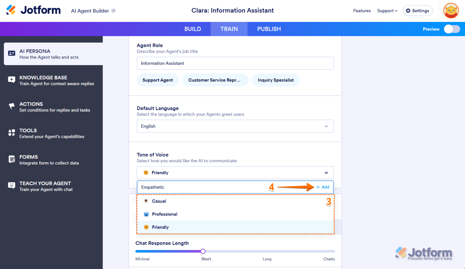Open the Support menu
The width and height of the screenshot is (465, 269).
[x=387, y=11]
